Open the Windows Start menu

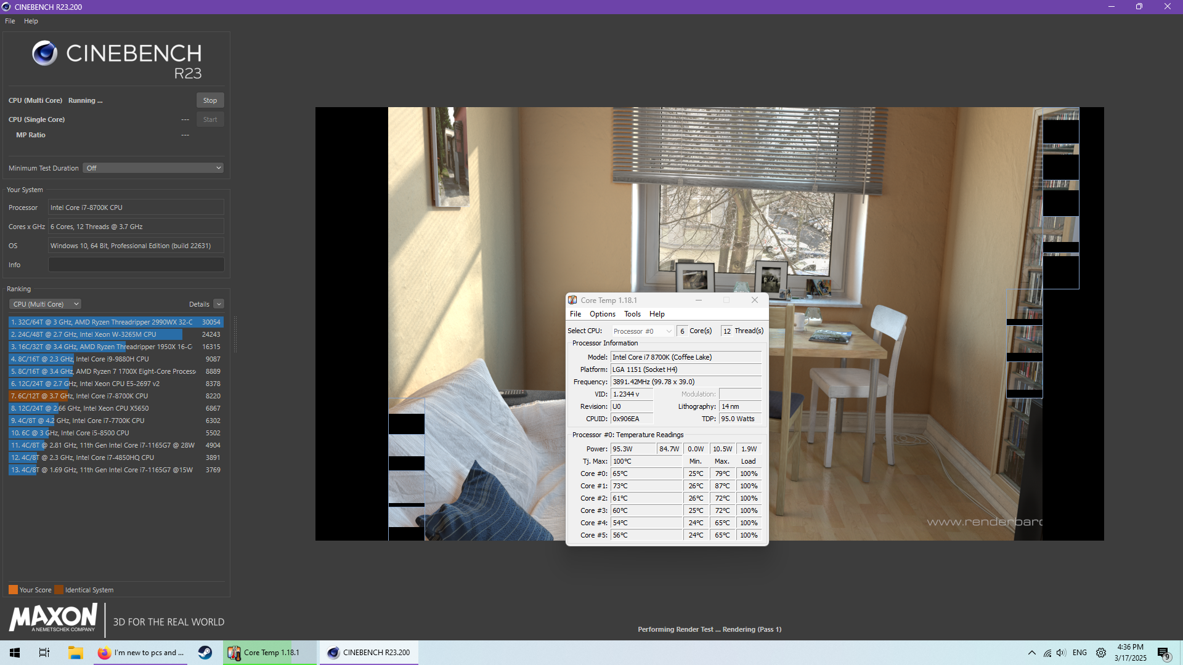(x=15, y=653)
